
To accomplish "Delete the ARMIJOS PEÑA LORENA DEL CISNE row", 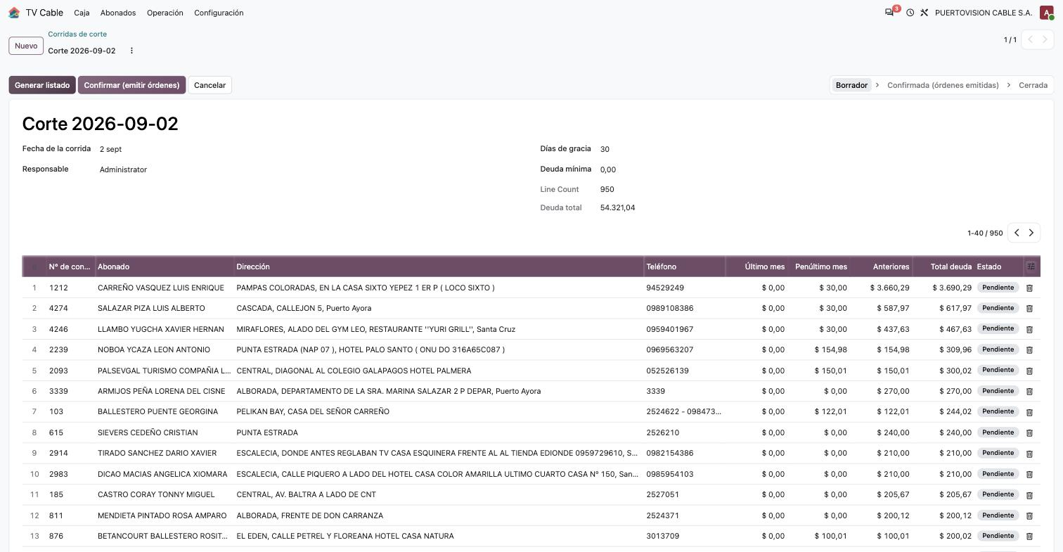I will (x=1029, y=391).
